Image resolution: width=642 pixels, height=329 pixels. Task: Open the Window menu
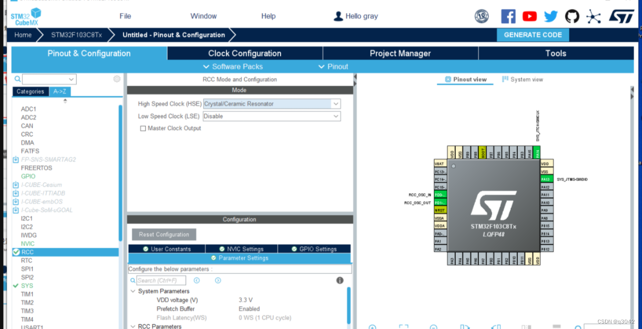coord(203,16)
